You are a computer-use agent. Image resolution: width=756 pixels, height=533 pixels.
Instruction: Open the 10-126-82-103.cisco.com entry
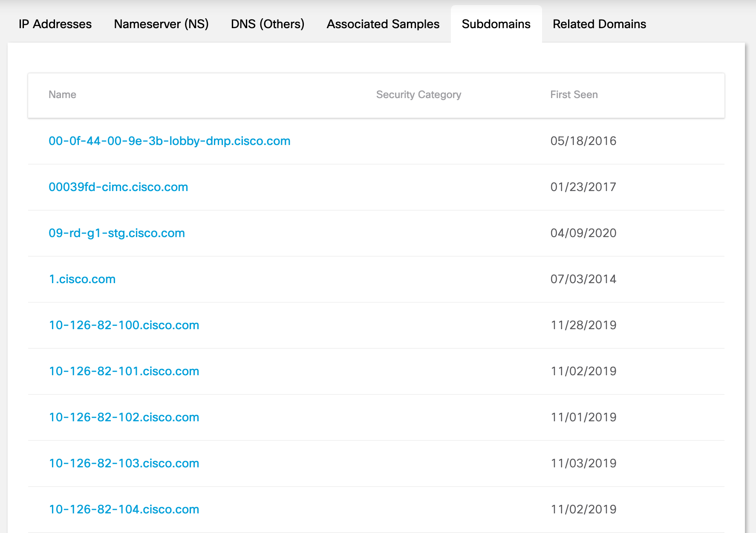(x=124, y=463)
